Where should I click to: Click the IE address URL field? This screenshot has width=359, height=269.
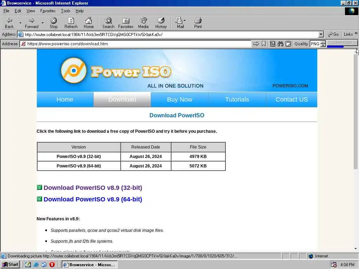(171, 35)
